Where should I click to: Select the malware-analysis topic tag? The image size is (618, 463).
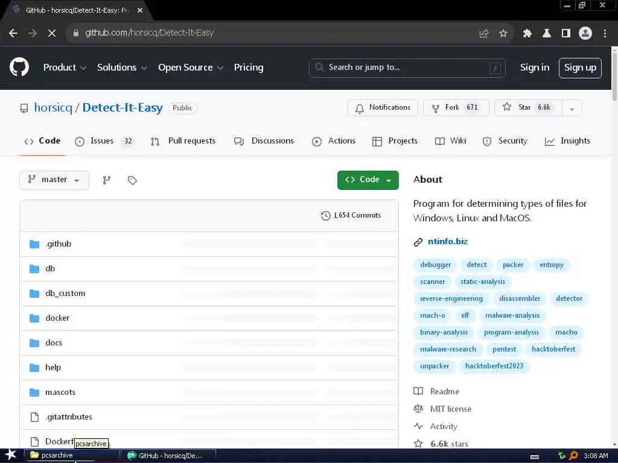[x=512, y=315]
